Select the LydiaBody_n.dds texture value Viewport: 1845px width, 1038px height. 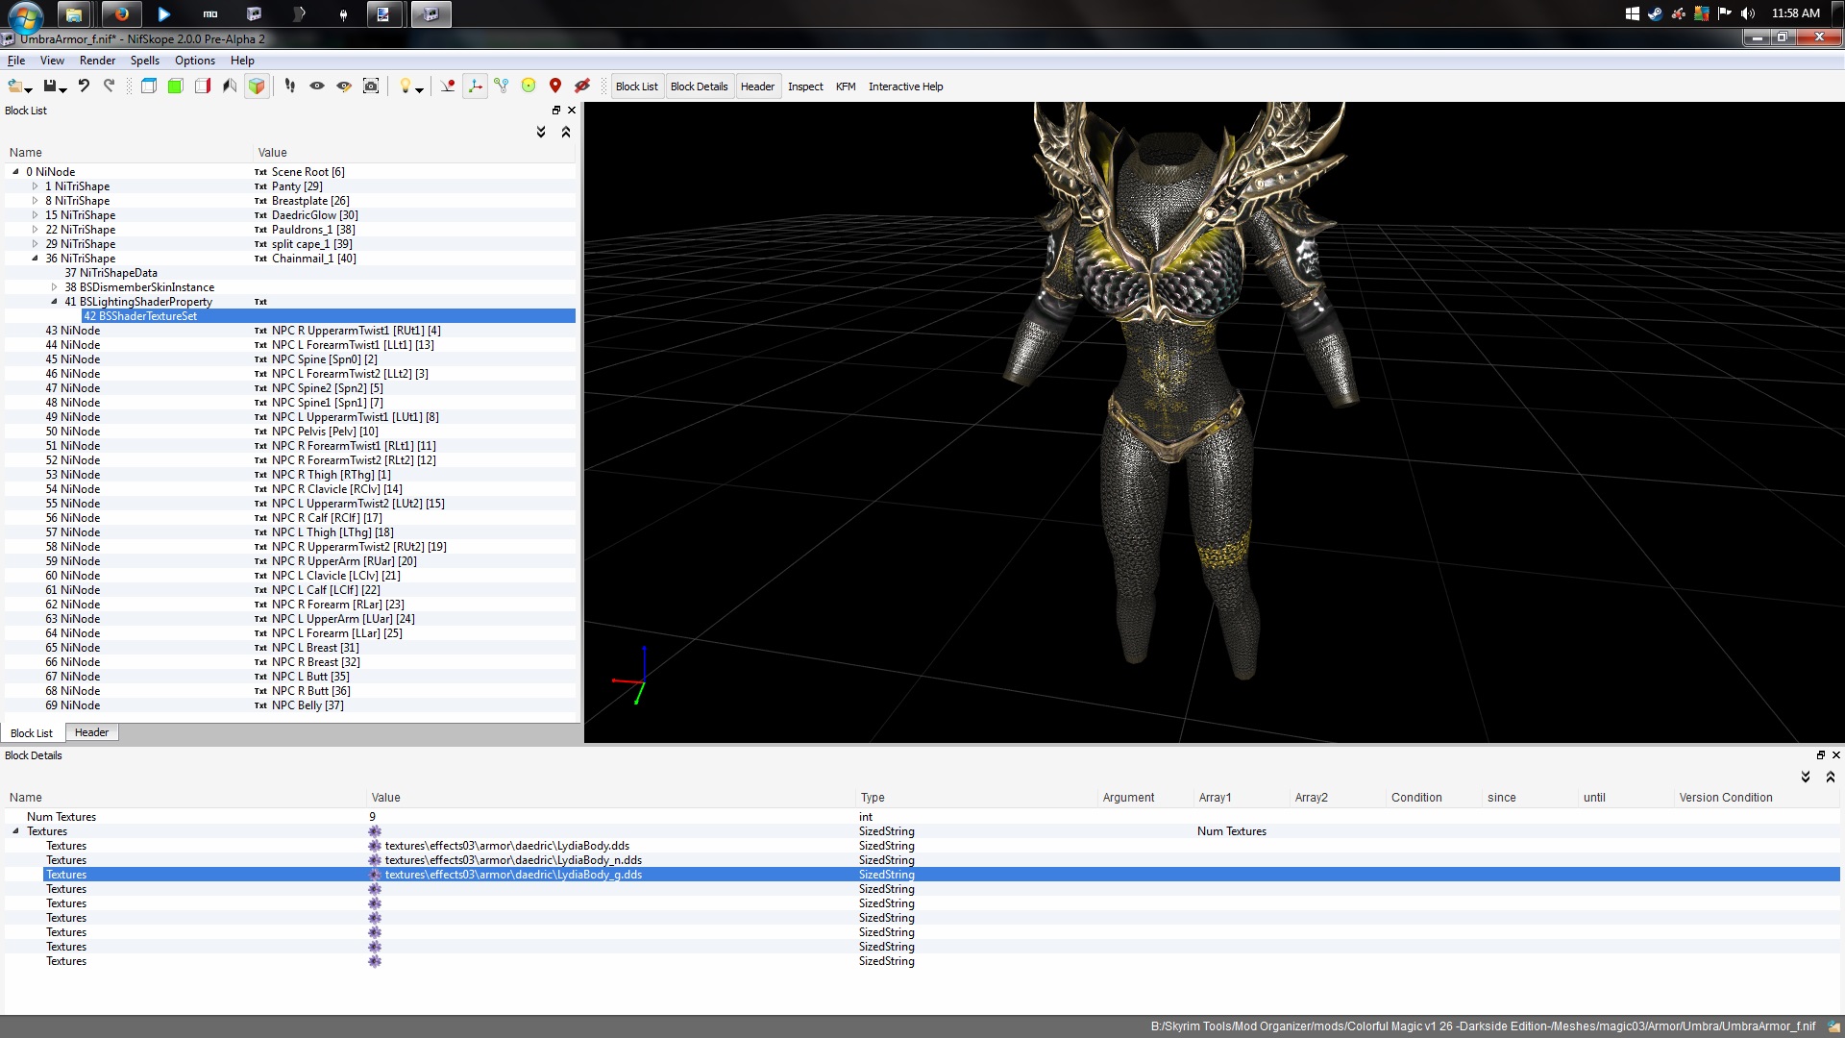pyautogui.click(x=513, y=860)
